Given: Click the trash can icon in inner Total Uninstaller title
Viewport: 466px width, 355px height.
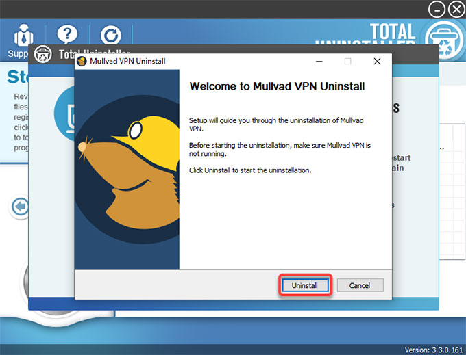Looking at the screenshot, I should tap(42, 54).
